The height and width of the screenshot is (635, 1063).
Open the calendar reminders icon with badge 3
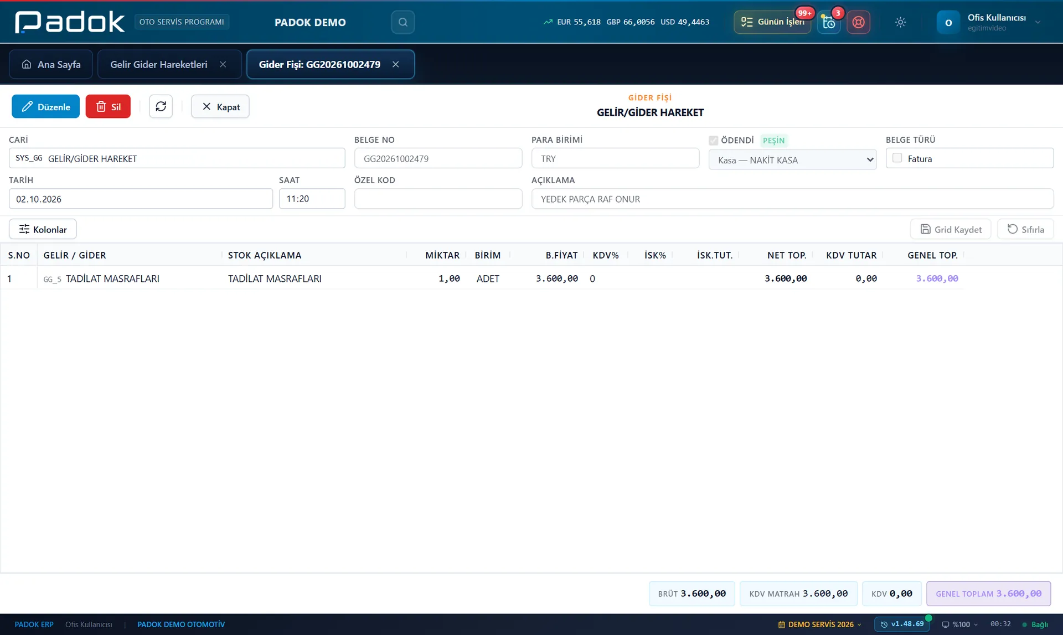(829, 22)
